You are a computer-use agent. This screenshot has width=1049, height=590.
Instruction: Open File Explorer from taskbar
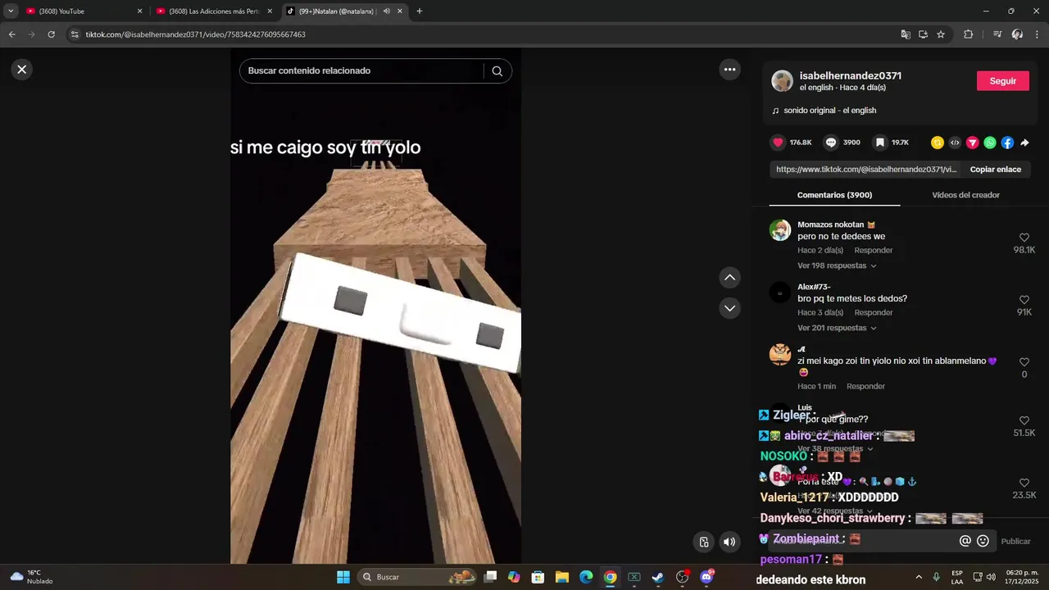(562, 577)
